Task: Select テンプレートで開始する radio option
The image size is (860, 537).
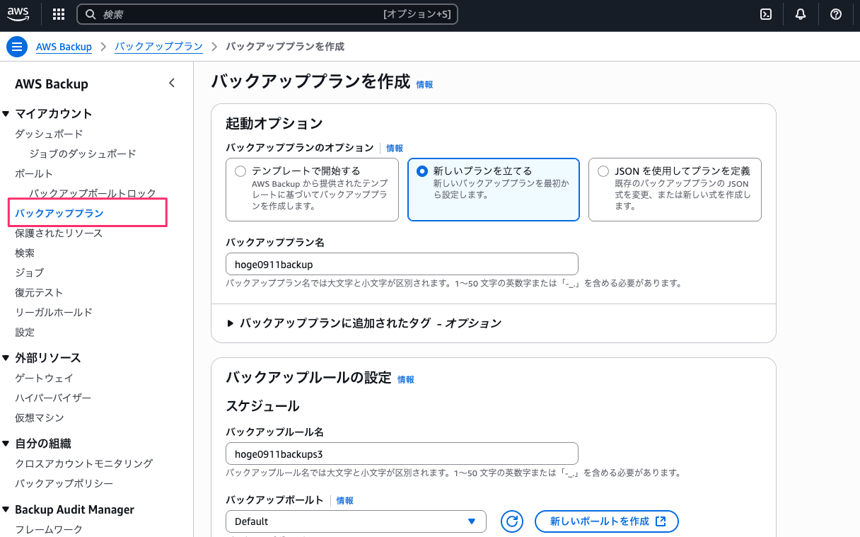Action: point(240,171)
